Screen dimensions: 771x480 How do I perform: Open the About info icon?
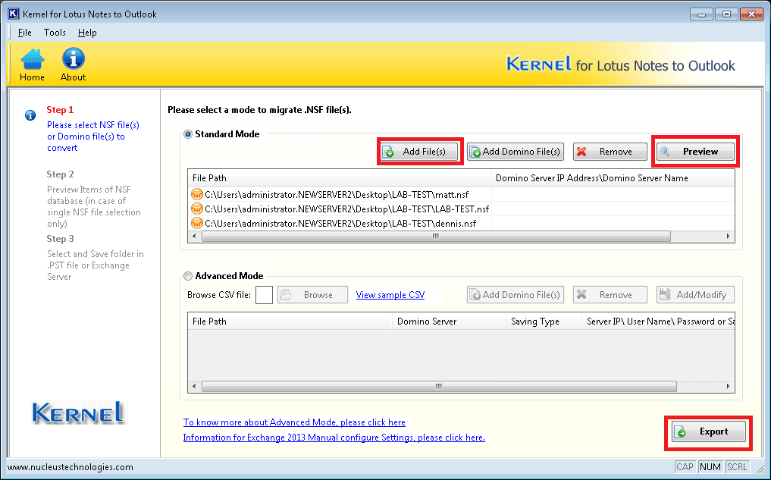pyautogui.click(x=73, y=64)
